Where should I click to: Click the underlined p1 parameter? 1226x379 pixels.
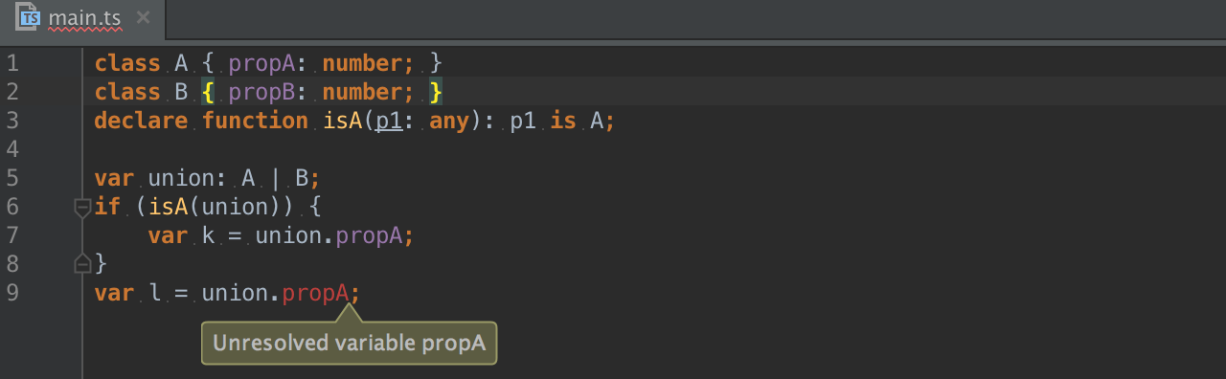[x=388, y=121]
